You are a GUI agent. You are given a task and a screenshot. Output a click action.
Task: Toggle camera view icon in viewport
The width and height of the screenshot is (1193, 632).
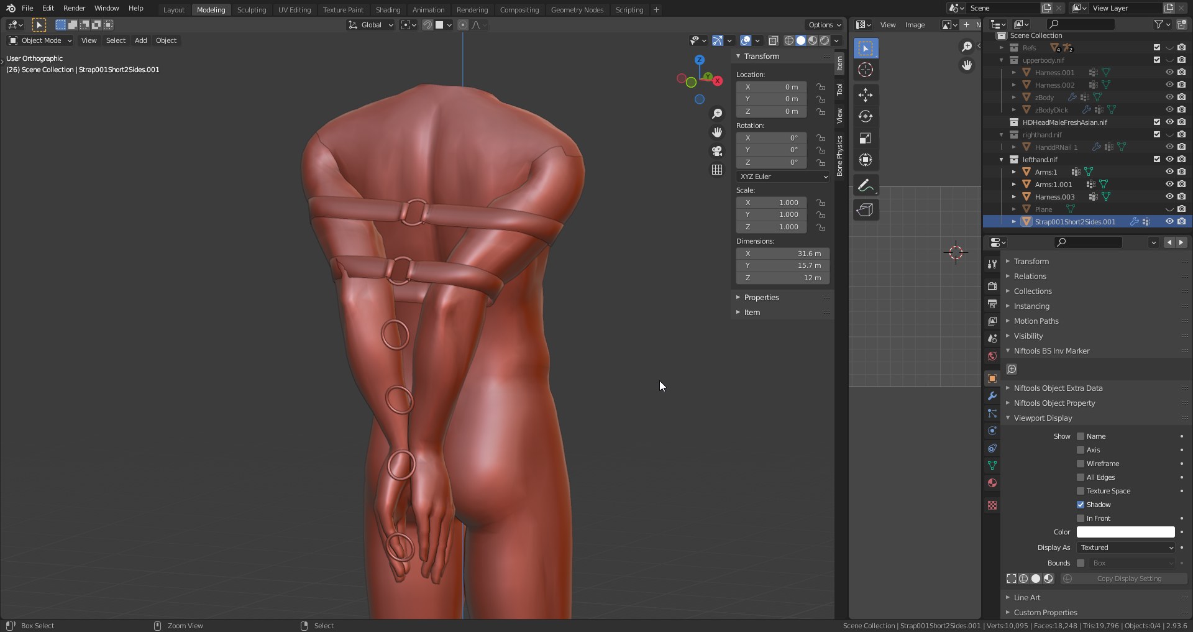click(717, 151)
